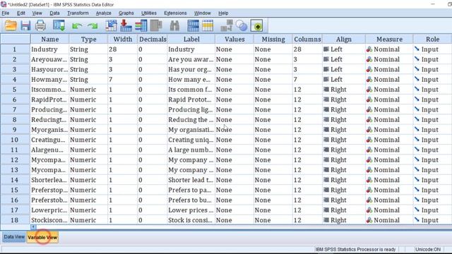
Task: Switch to the Data View tab
Action: (14, 237)
